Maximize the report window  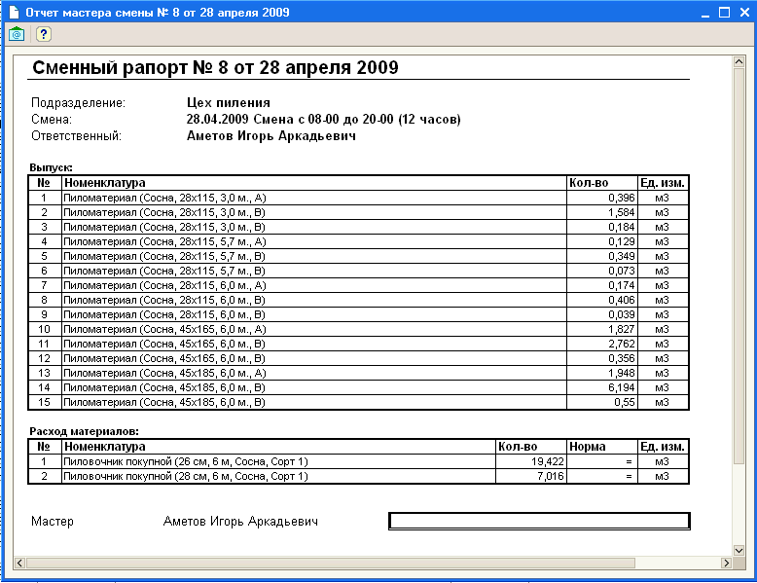click(724, 13)
